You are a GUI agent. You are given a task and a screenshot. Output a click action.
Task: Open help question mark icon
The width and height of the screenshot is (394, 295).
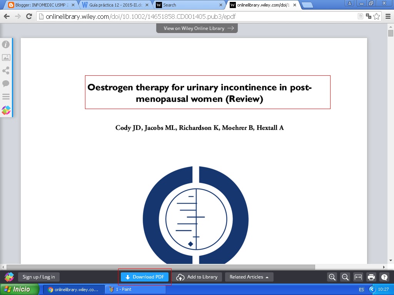pos(384,277)
